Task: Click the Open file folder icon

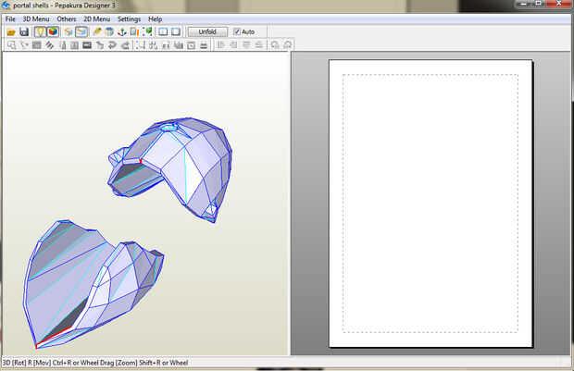Action: (x=11, y=32)
